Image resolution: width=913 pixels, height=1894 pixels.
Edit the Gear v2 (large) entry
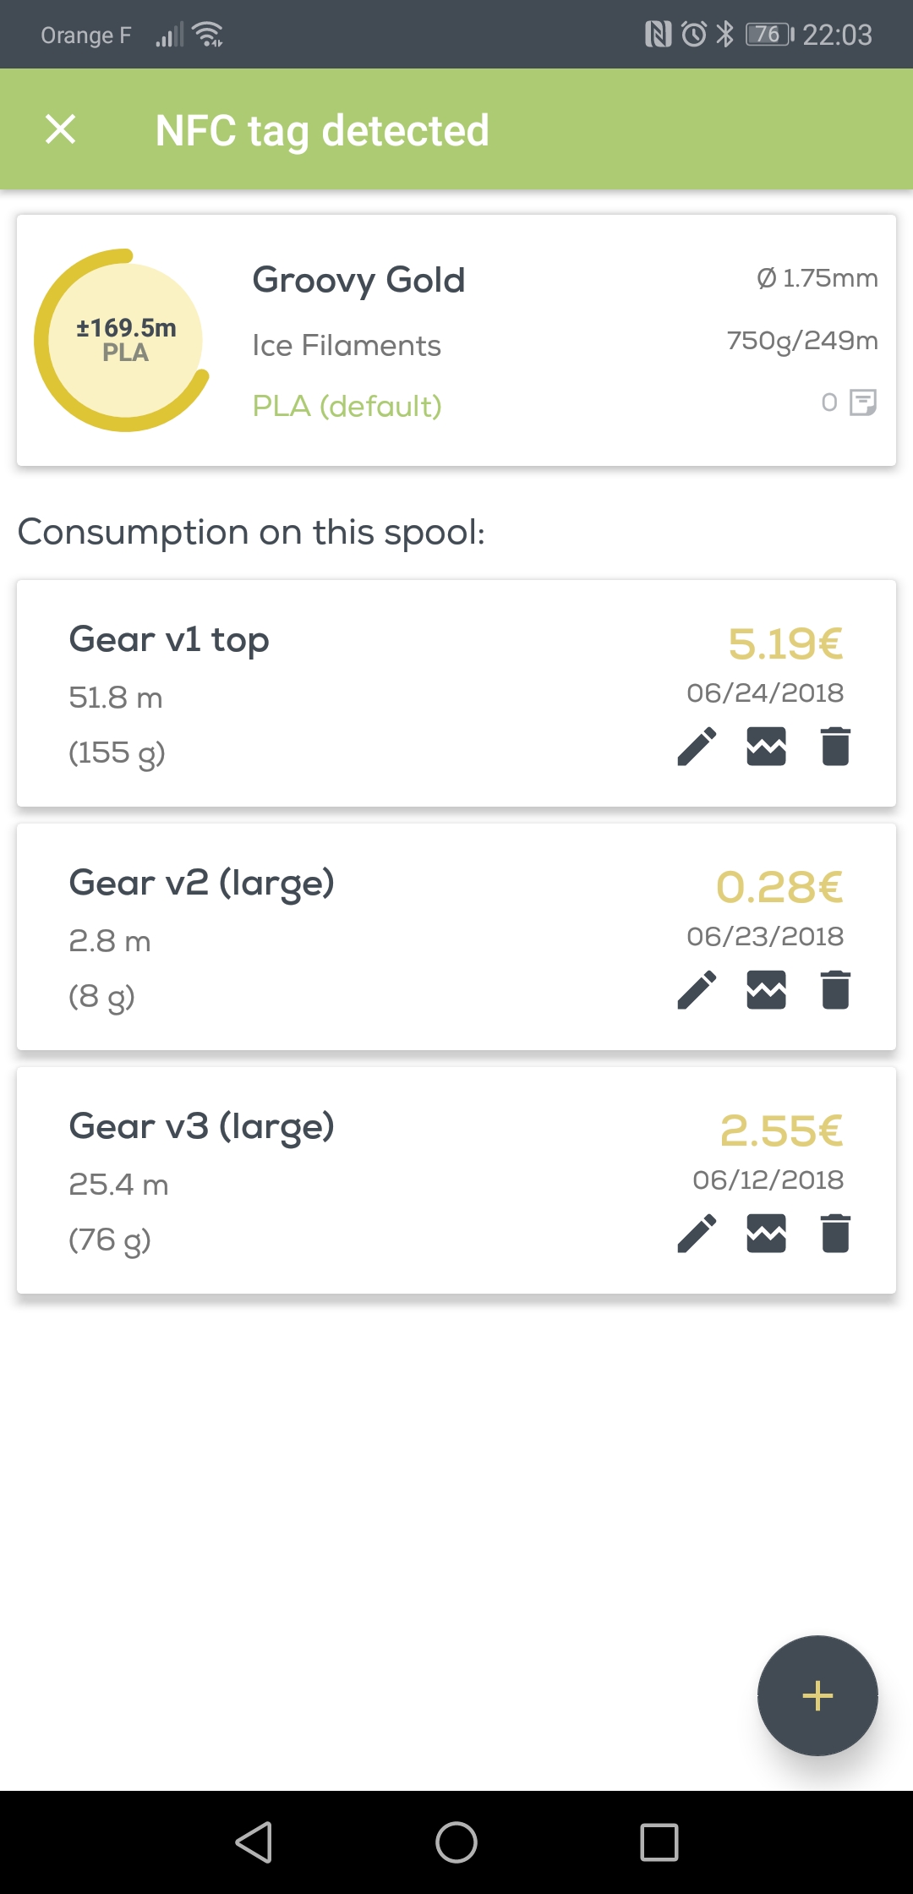coord(697,990)
